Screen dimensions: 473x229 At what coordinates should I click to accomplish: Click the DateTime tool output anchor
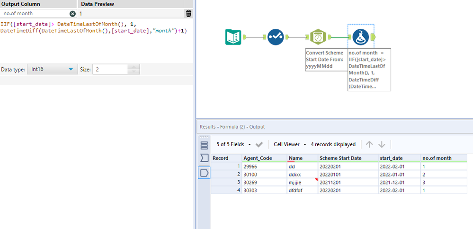point(330,37)
